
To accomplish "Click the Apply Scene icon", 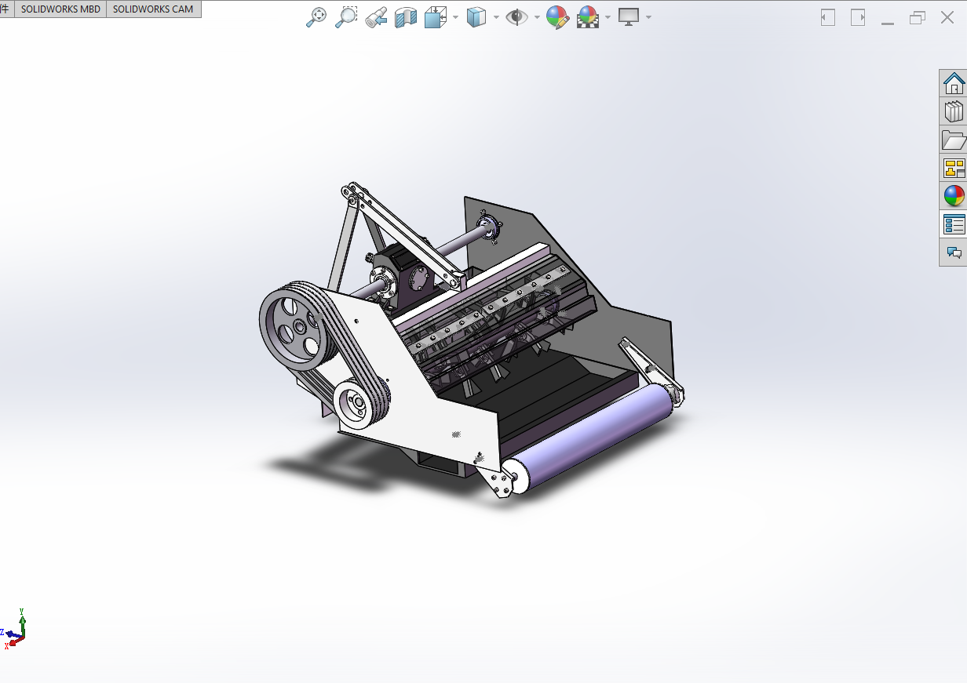I will coord(588,17).
